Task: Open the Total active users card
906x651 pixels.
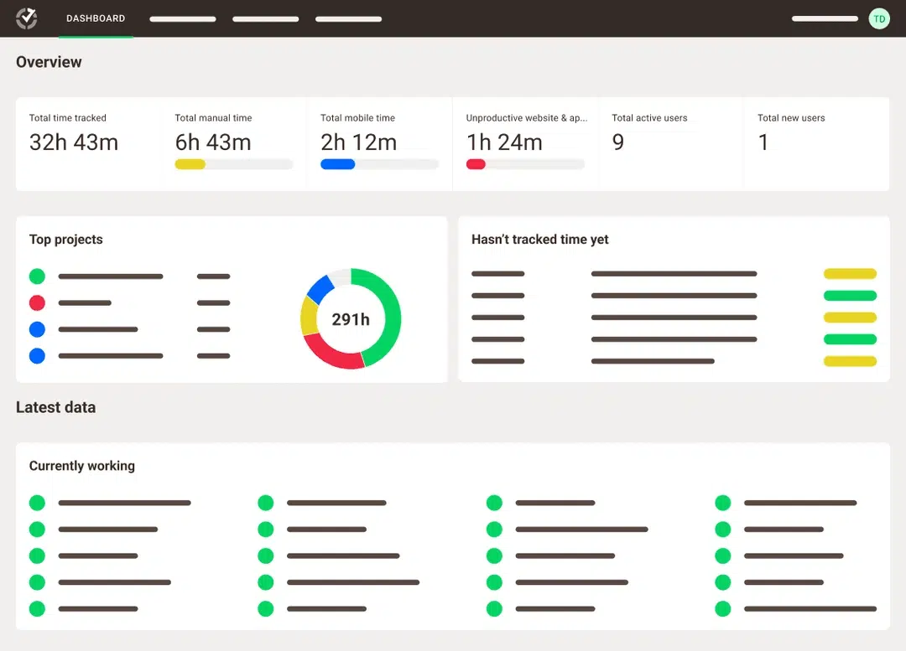Action: (669, 142)
